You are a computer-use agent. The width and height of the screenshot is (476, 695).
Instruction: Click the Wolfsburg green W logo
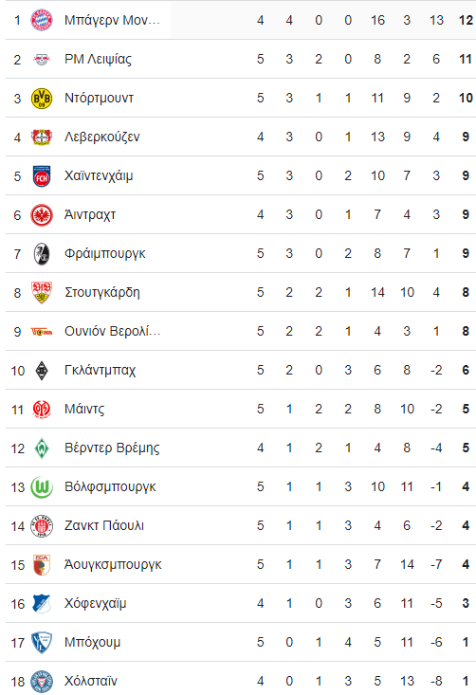coord(42,487)
